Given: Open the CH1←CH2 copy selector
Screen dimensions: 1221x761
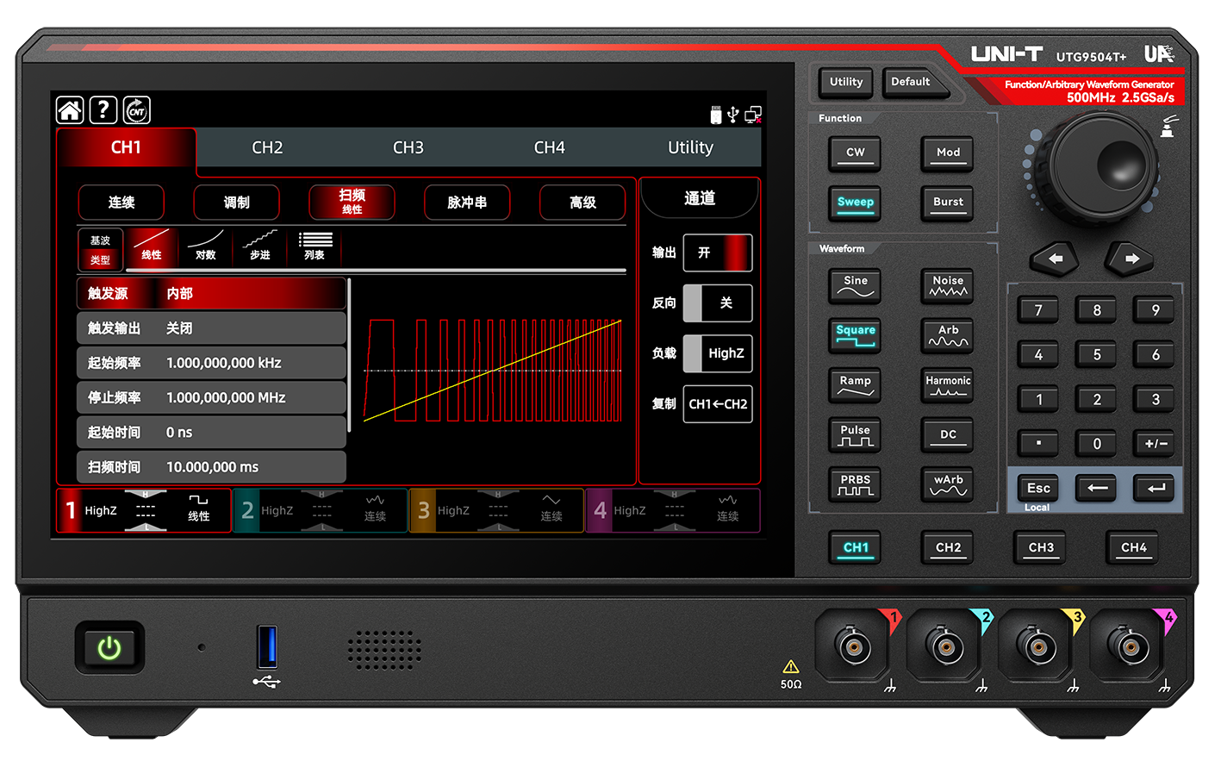Looking at the screenshot, I should click(718, 404).
